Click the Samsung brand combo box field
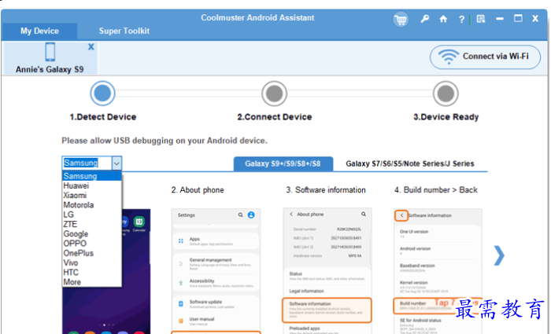Screen dimensions: 551x334 87,163
